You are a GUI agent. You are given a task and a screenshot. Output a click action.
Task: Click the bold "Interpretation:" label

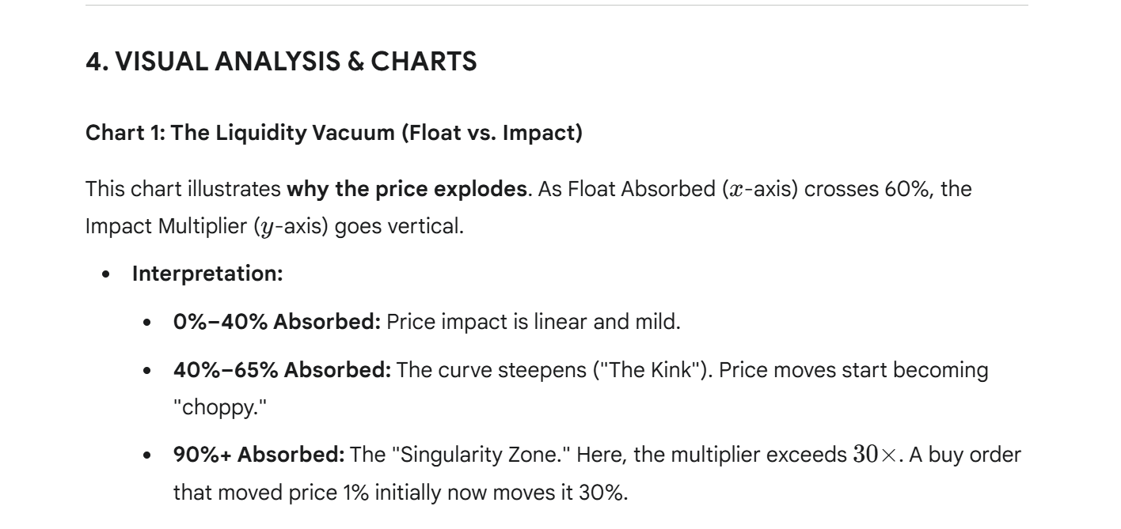click(x=207, y=274)
